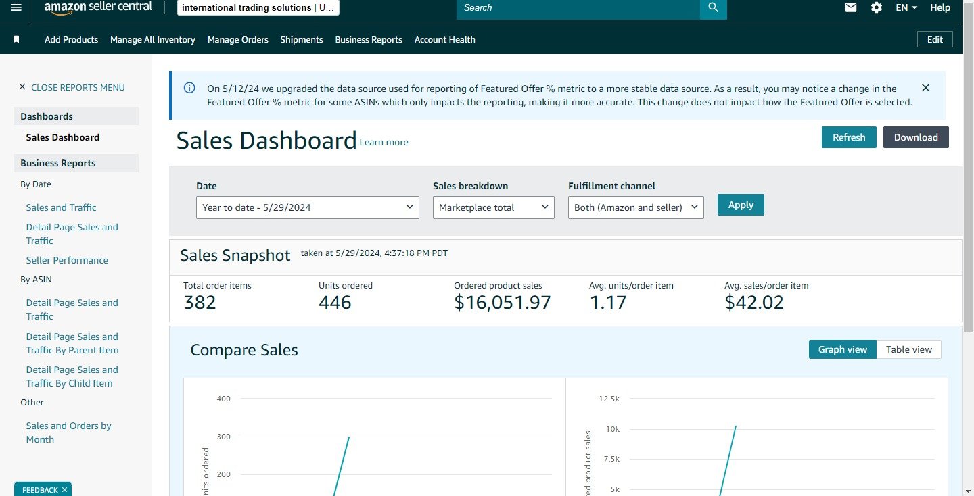
Task: Go to Manage All Inventory menu item
Action: pyautogui.click(x=152, y=40)
